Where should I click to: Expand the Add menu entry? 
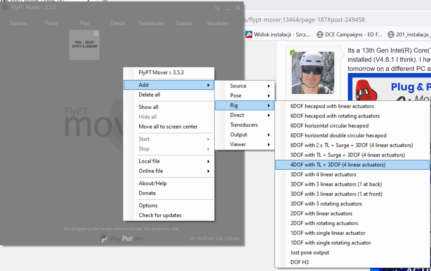(x=169, y=85)
